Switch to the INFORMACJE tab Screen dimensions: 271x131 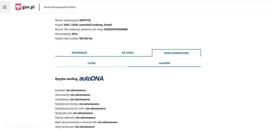click(79, 53)
